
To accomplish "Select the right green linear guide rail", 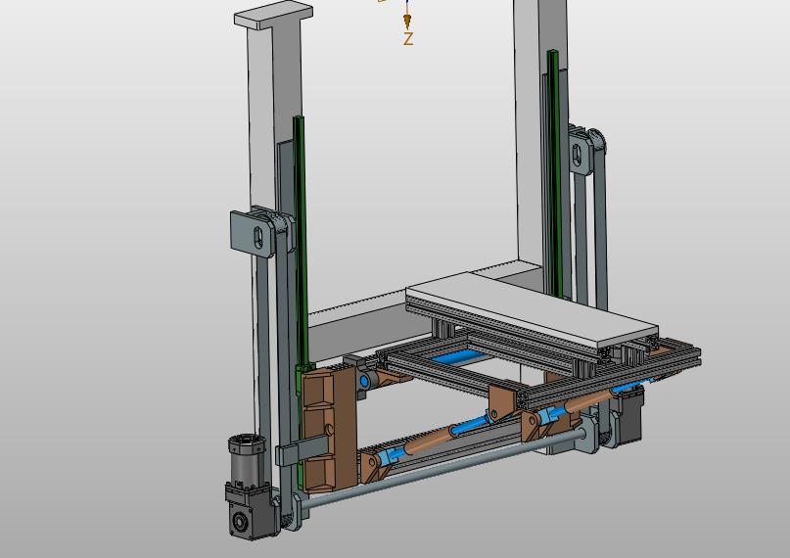I will point(555,173).
